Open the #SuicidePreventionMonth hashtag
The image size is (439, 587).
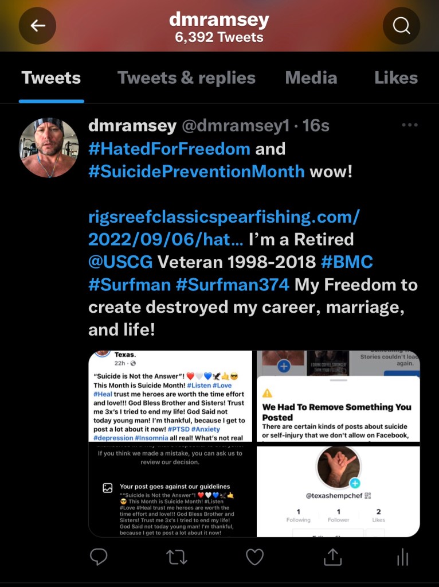pyautogui.click(x=197, y=172)
